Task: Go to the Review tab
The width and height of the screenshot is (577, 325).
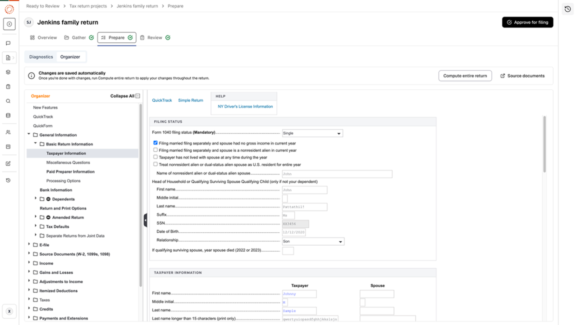Action: (x=155, y=38)
